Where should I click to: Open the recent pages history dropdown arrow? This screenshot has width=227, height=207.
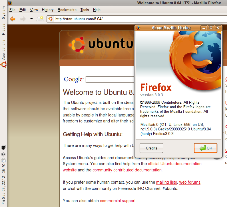tap(31, 19)
